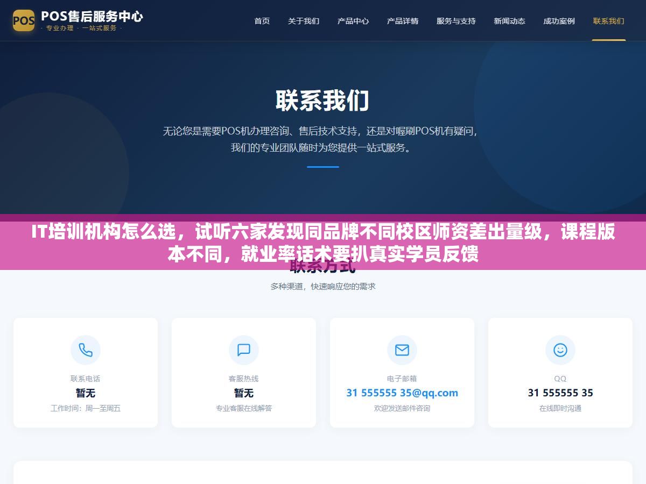Open 成功案例 in navigation bar

(559, 21)
